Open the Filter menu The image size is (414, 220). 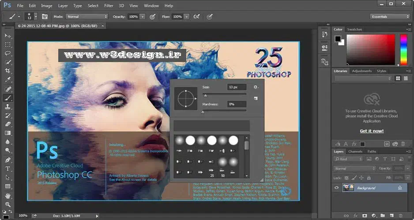click(109, 6)
